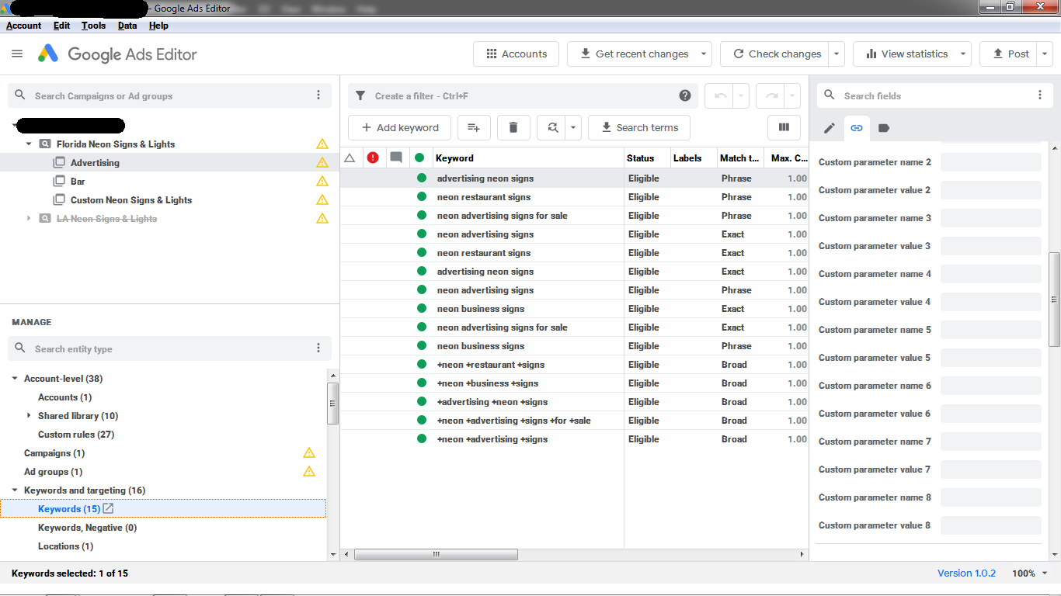Expand the Shared library node
The image size is (1061, 596).
[29, 415]
